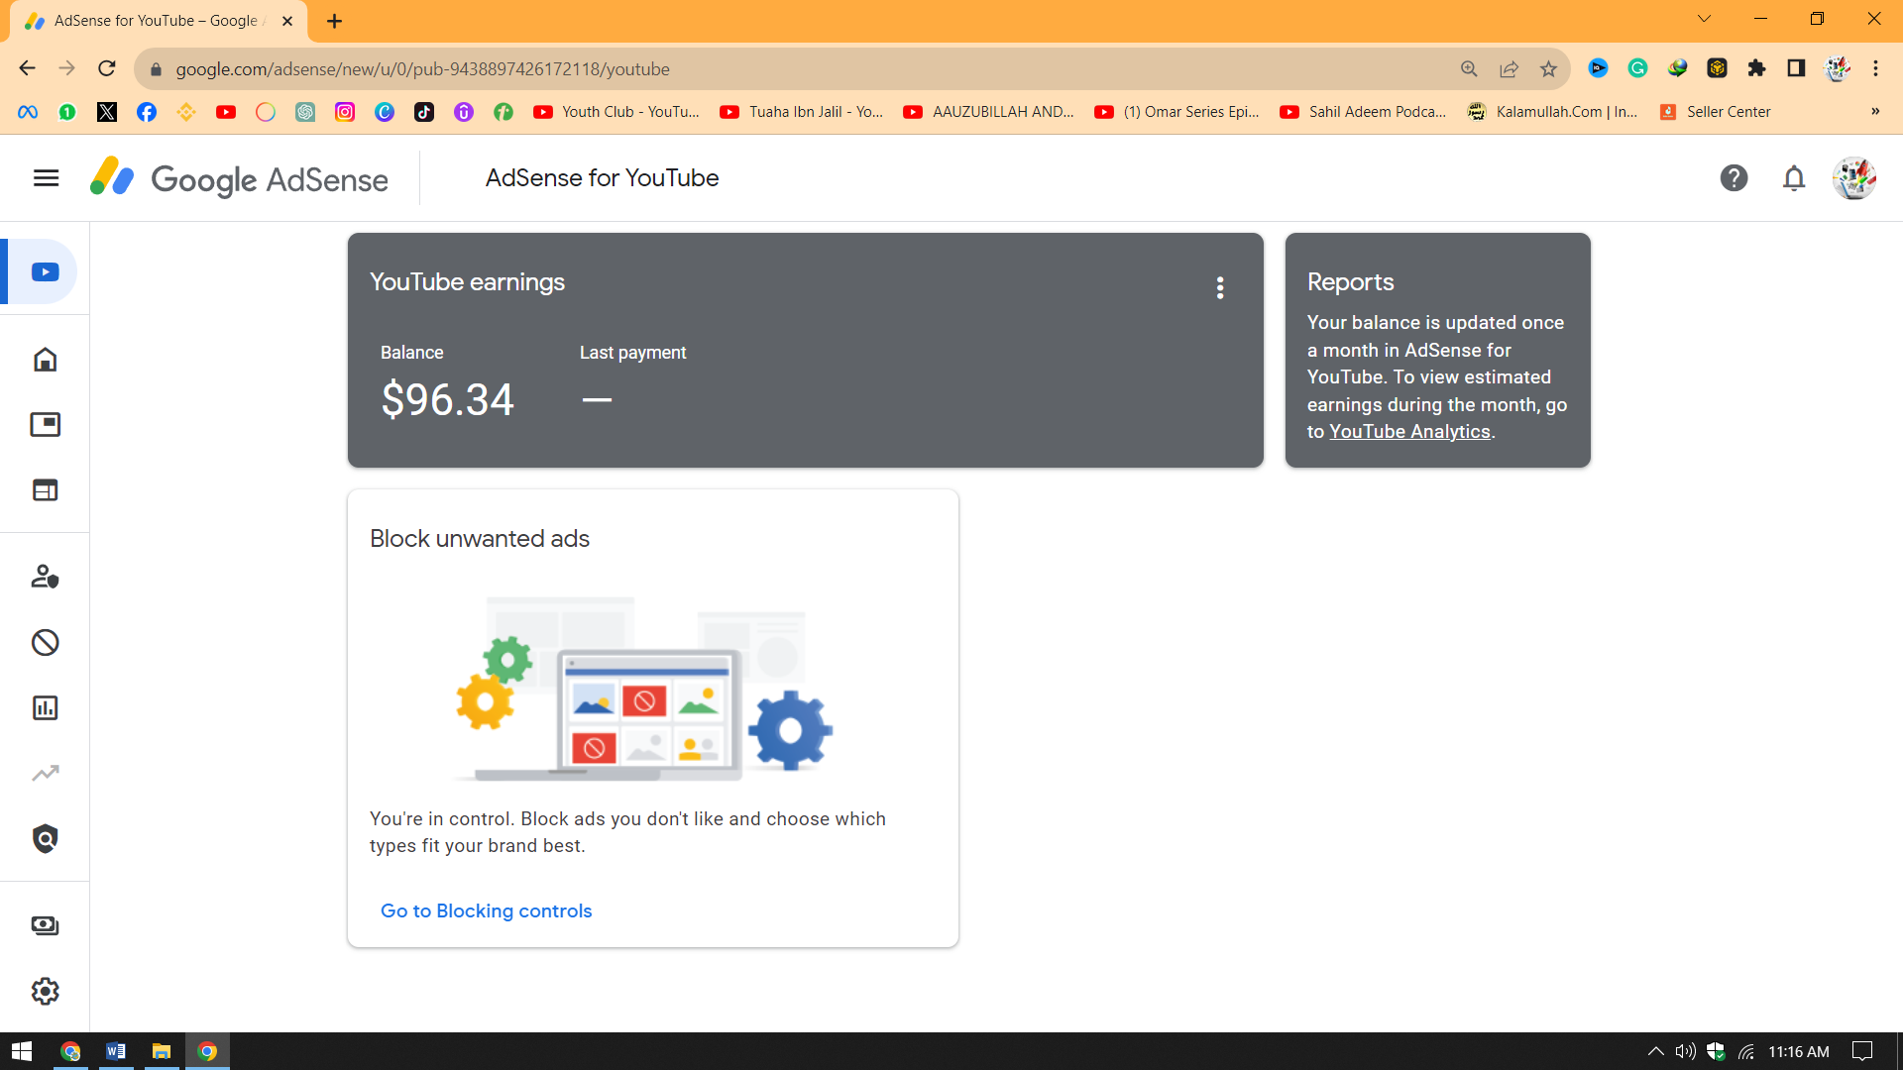Click the Block unwanted ads illustration
Image resolution: width=1903 pixels, height=1070 pixels.
pyautogui.click(x=644, y=689)
